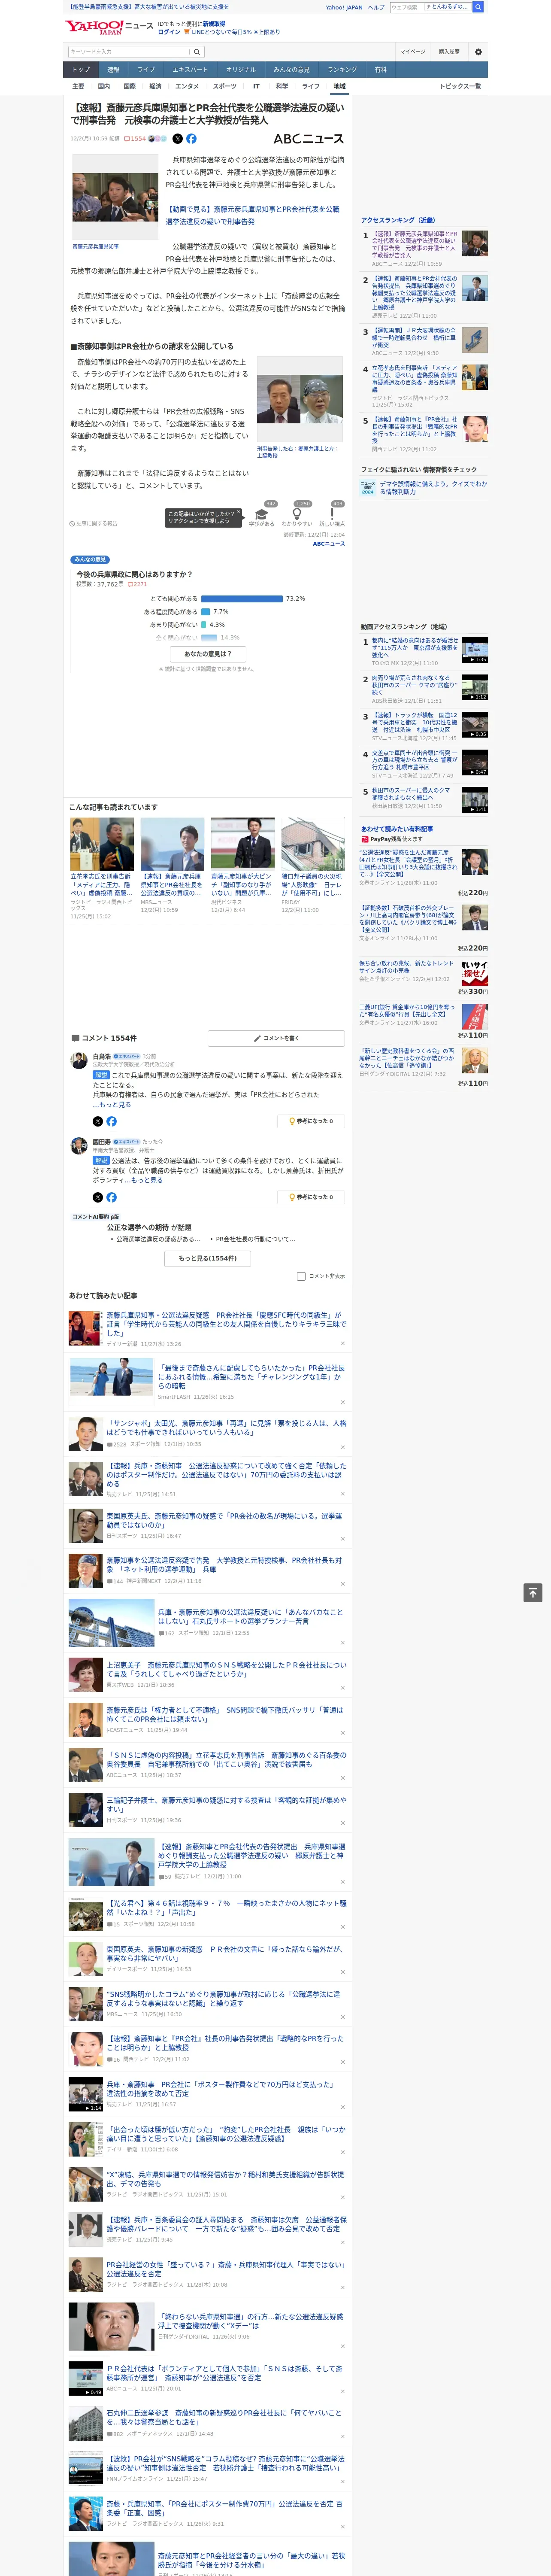Click the ABCニュース provider logo
Screen dimensions: 551x2576
pyautogui.click(x=308, y=139)
